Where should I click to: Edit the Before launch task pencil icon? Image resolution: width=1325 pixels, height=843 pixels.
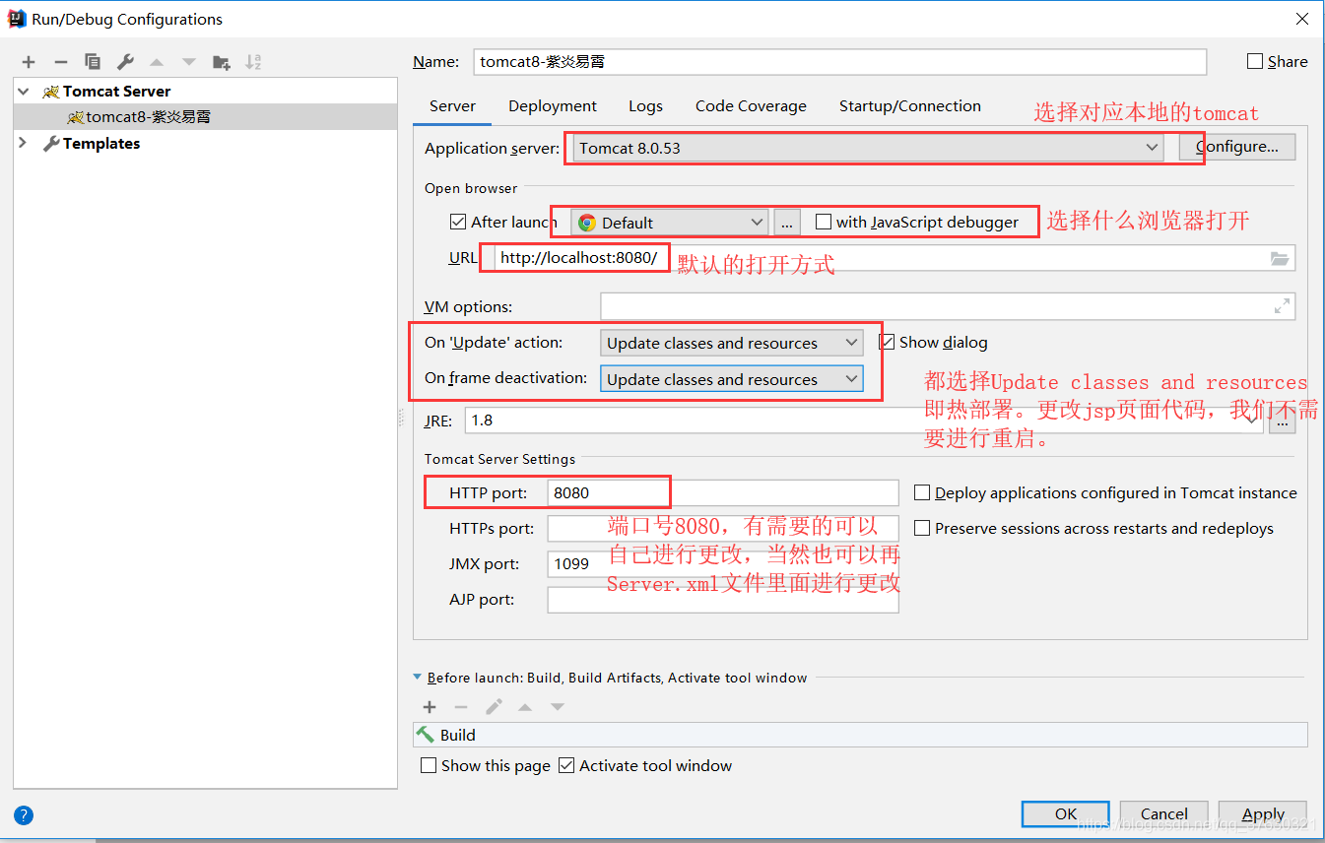(x=494, y=707)
